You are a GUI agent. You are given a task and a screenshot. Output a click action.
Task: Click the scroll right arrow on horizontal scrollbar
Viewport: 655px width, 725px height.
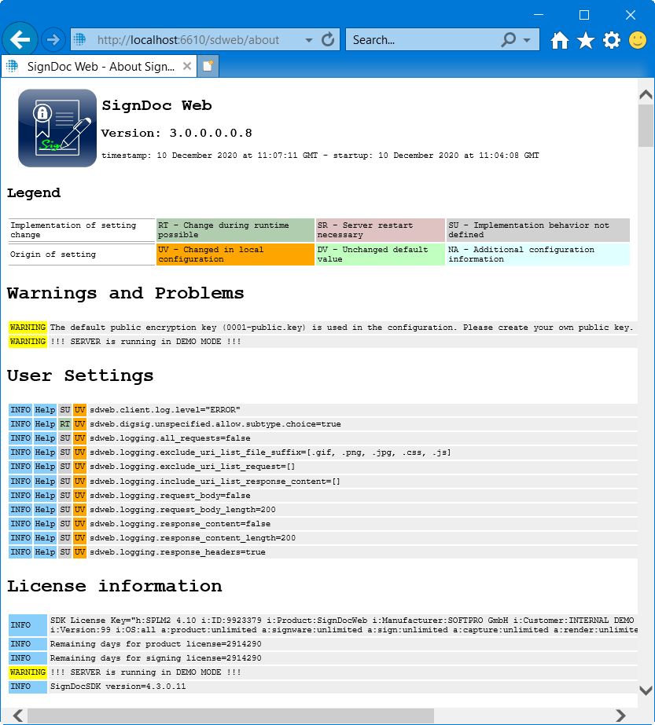click(x=620, y=716)
